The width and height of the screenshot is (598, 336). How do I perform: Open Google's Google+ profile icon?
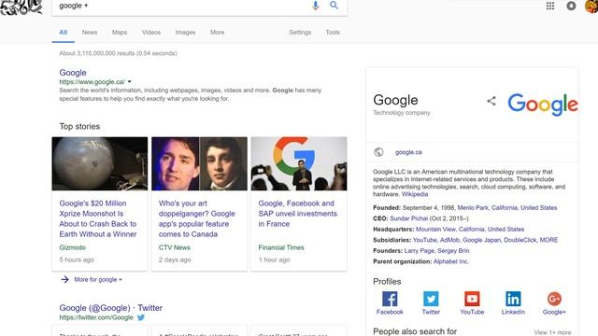coord(554,299)
